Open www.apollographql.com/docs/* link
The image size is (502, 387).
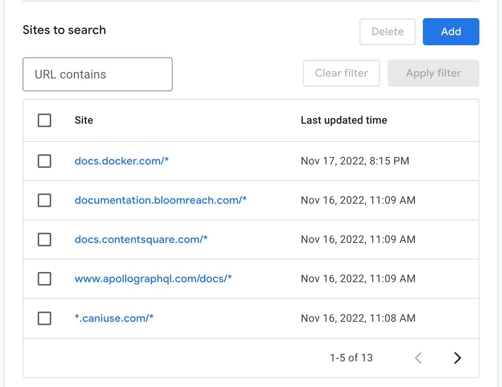pyautogui.click(x=153, y=279)
